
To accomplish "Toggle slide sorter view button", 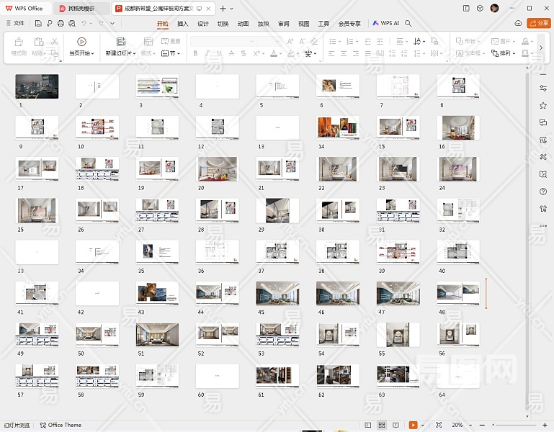I will [382, 426].
